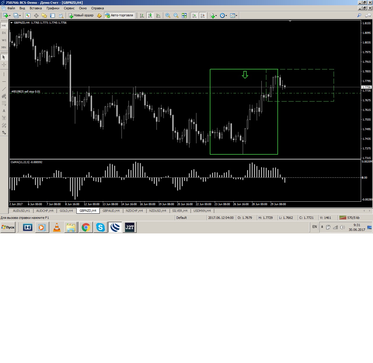Open the New Chart dropdown arrow
Image resolution: width=373 pixels, height=363 pixels.
10,15
